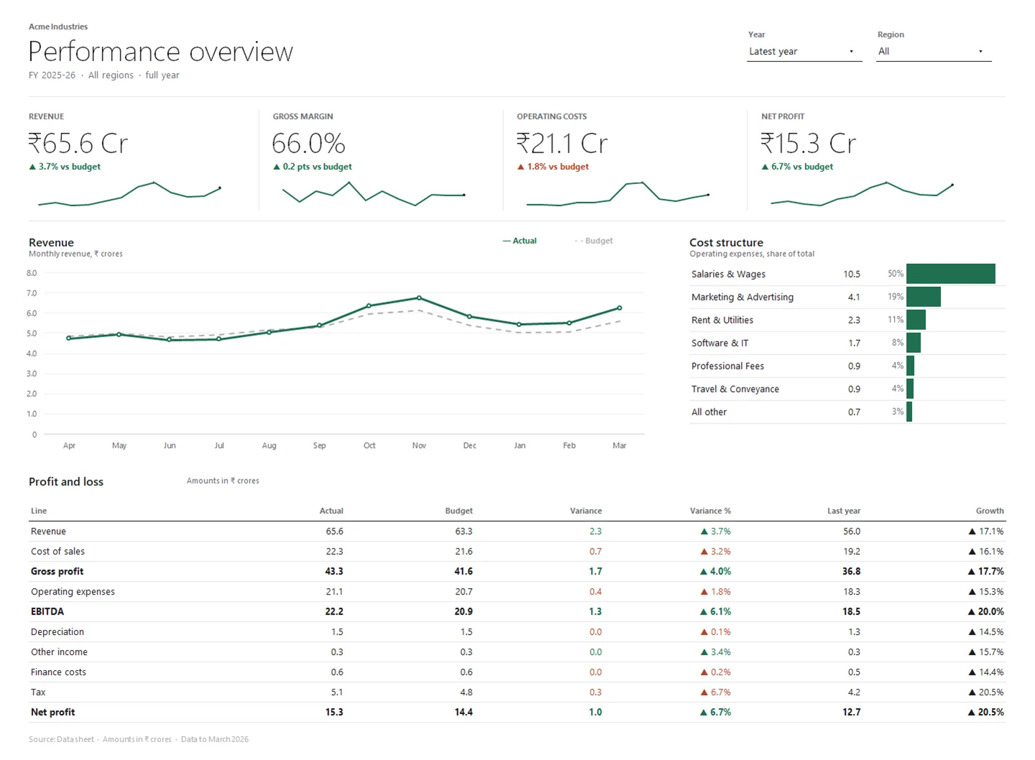The height and width of the screenshot is (760, 1035).
Task: Click the Mar data point on Actual line
Action: 620,308
